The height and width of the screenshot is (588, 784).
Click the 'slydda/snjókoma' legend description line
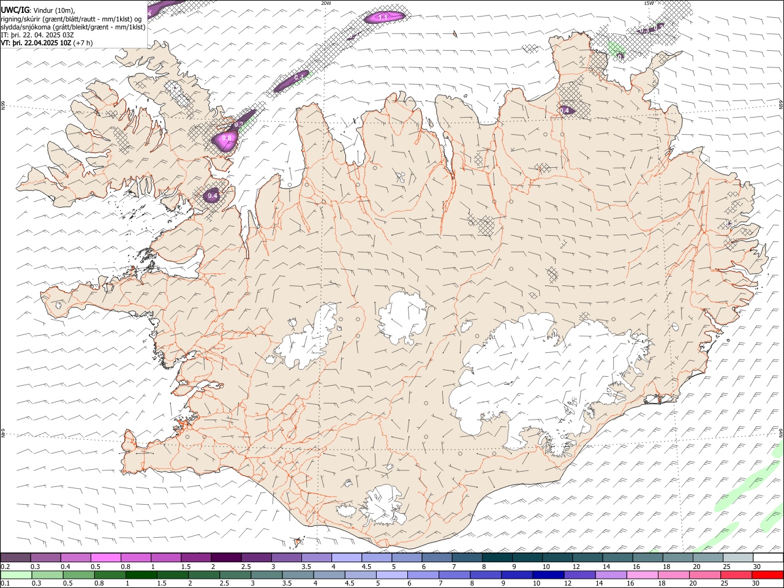coord(73,27)
